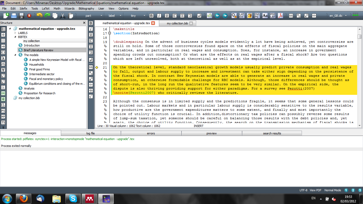Open the LaTeX menu
Image resolution: width=363 pixels, height=204 pixels.
[x=46, y=8]
